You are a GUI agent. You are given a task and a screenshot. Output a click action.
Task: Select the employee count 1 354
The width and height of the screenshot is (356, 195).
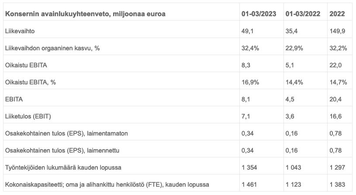click(250, 167)
